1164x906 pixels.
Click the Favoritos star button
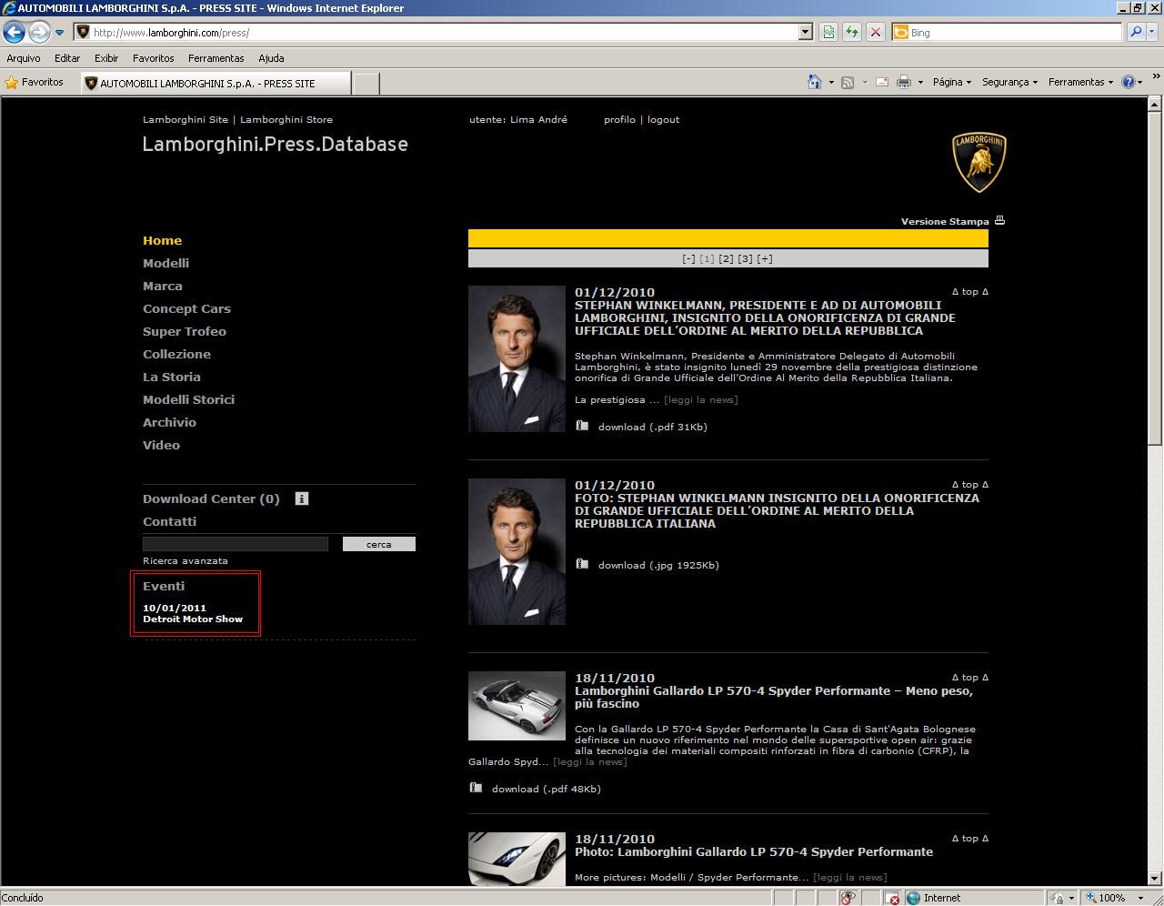coord(35,82)
